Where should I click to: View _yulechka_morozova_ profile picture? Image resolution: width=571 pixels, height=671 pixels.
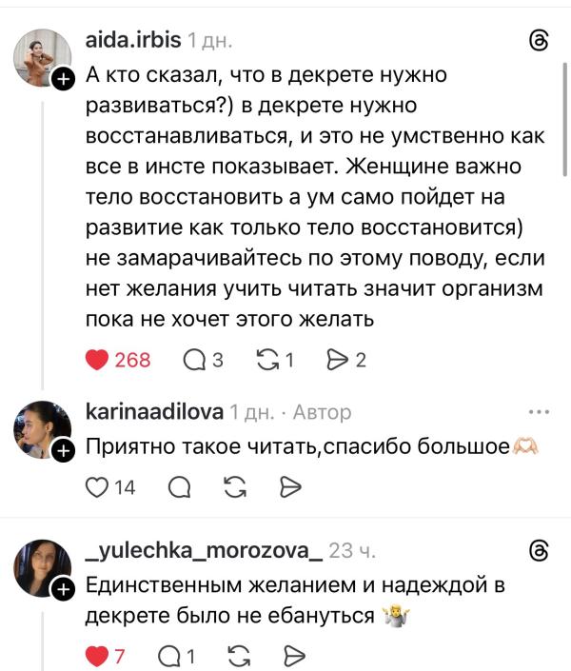click(42, 567)
